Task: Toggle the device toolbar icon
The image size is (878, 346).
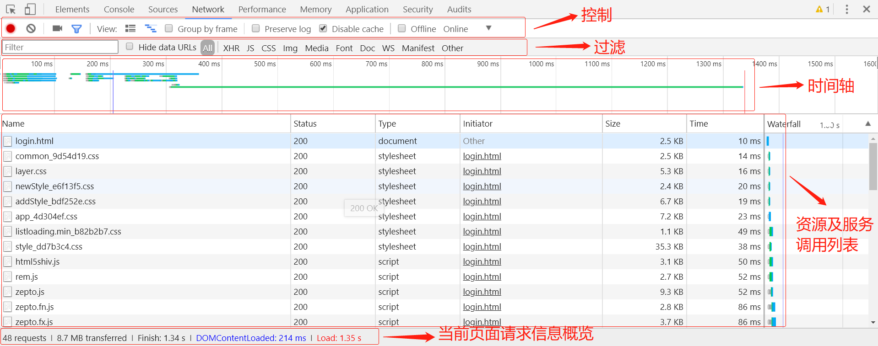Action: coord(30,9)
